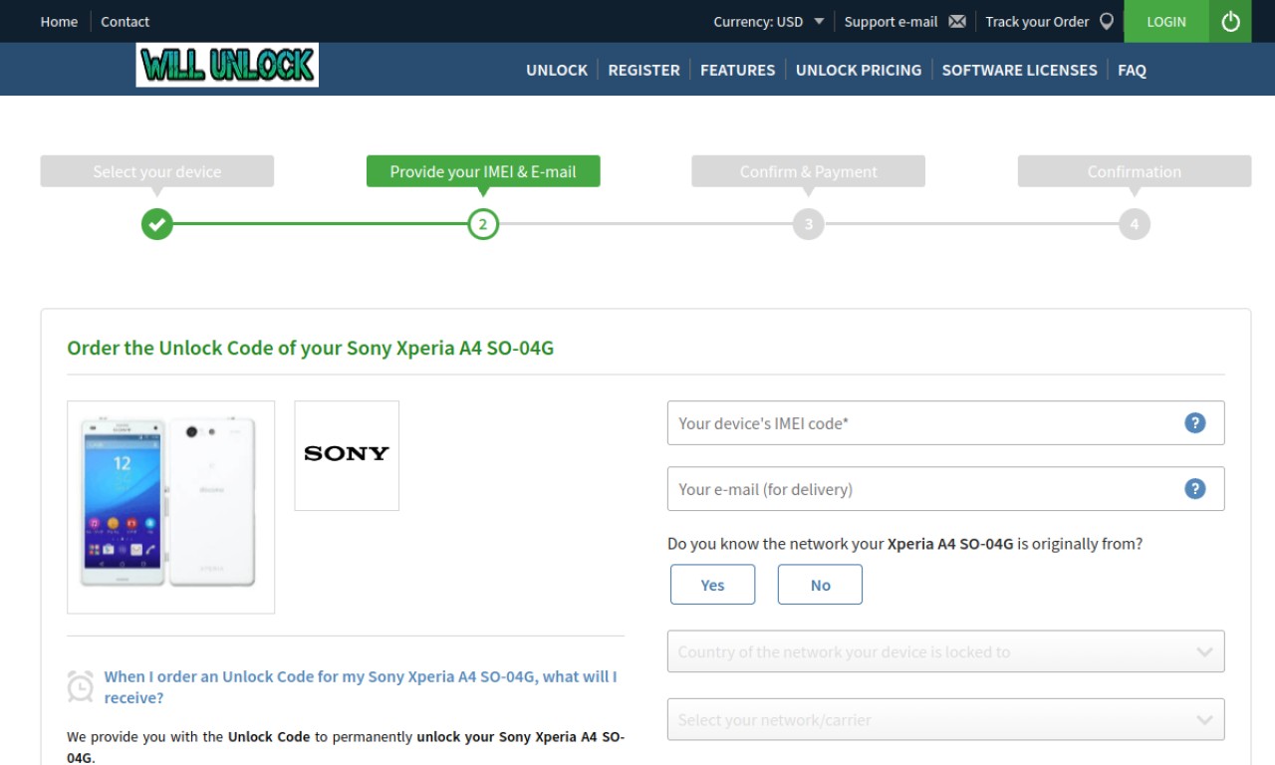1275x765 pixels.
Task: Click the e-mail field help question icon
Action: click(x=1195, y=489)
